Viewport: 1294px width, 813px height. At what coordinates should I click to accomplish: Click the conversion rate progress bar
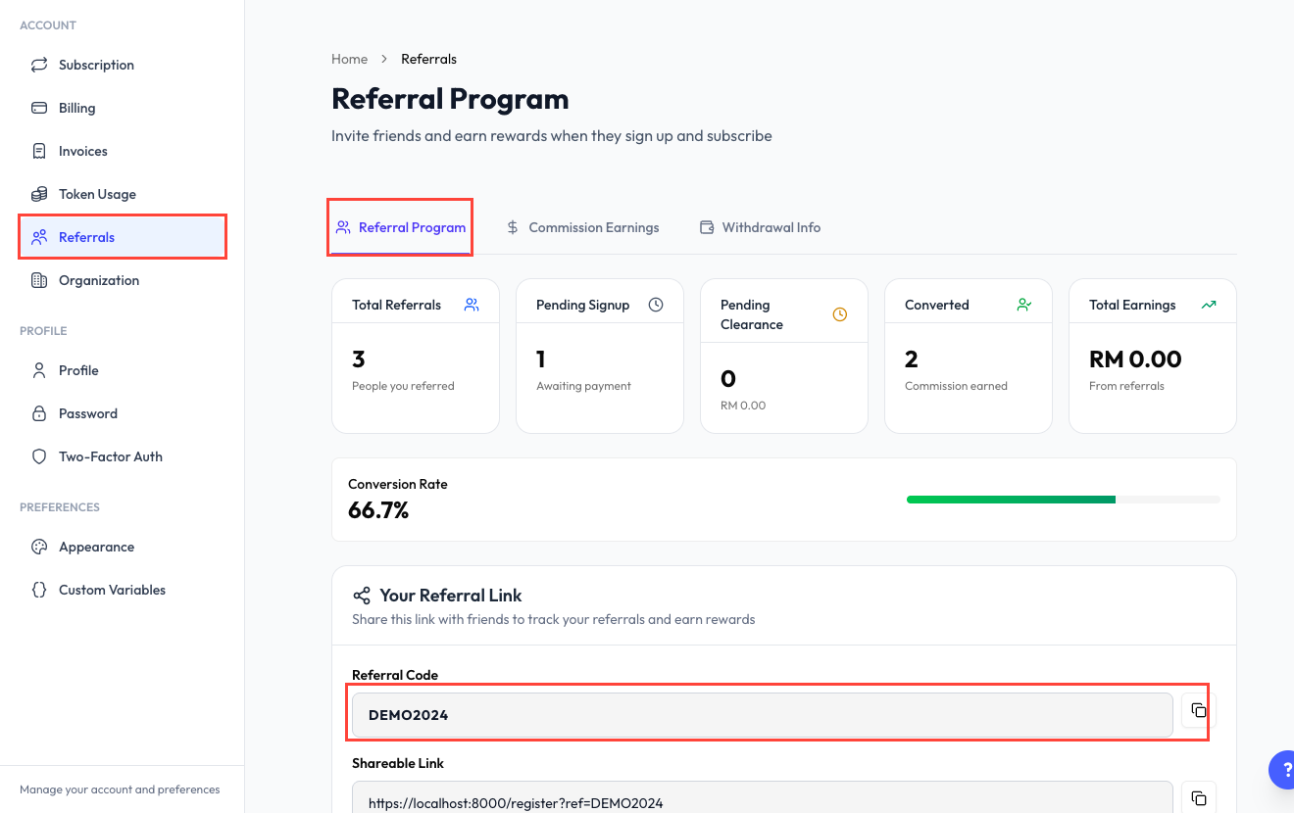coord(1064,500)
